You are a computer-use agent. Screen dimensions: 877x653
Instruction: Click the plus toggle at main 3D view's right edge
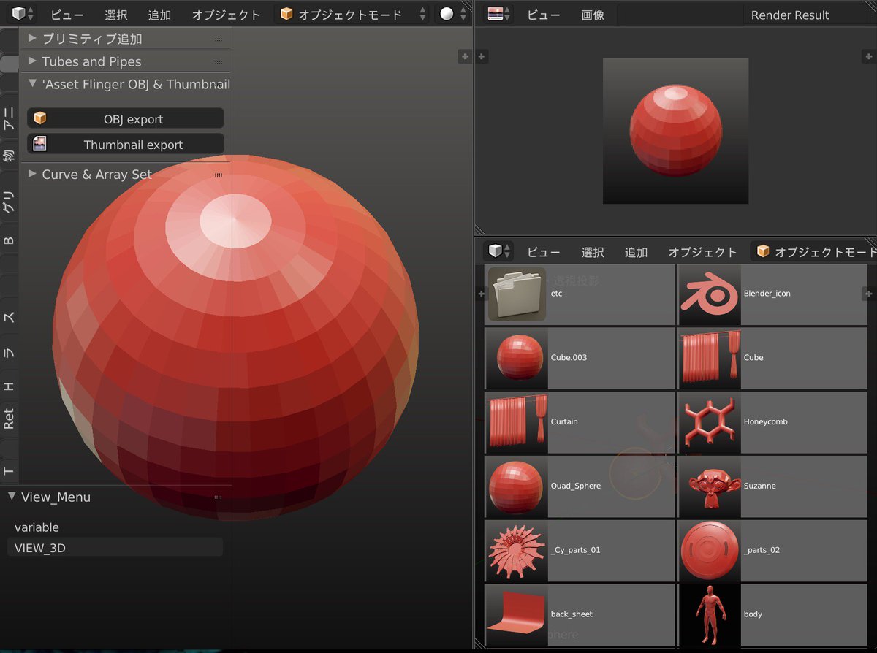point(464,56)
